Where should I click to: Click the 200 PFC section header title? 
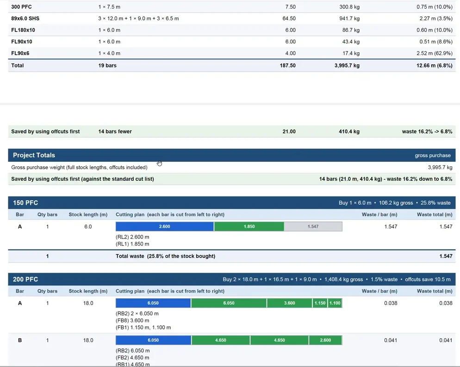(x=25, y=280)
